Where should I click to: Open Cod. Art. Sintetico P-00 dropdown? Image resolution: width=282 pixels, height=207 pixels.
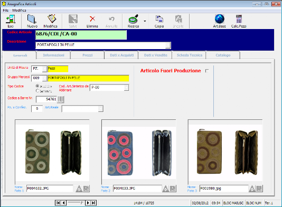click(x=126, y=88)
